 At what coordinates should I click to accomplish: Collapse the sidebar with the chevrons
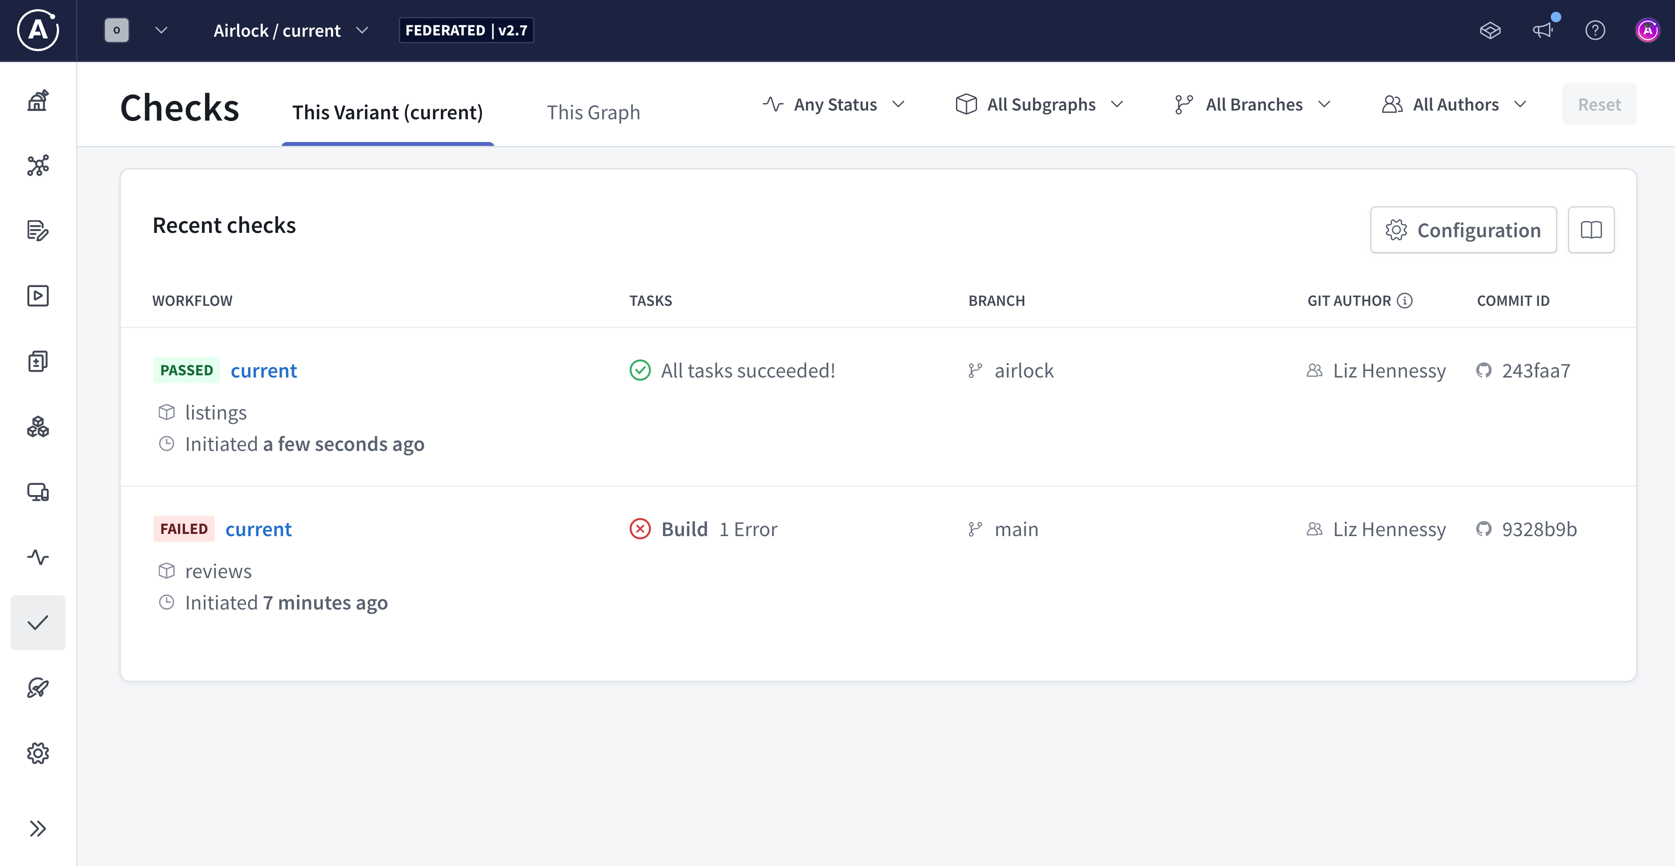tap(38, 828)
